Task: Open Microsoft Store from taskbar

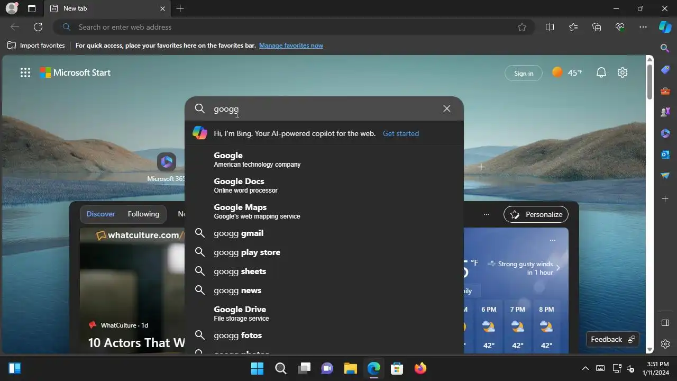Action: click(x=397, y=368)
